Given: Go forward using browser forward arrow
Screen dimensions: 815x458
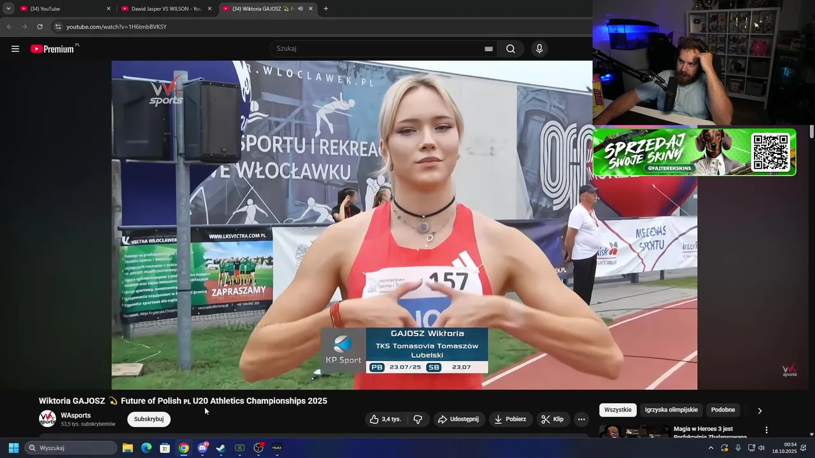Looking at the screenshot, I should pyautogui.click(x=24, y=27).
